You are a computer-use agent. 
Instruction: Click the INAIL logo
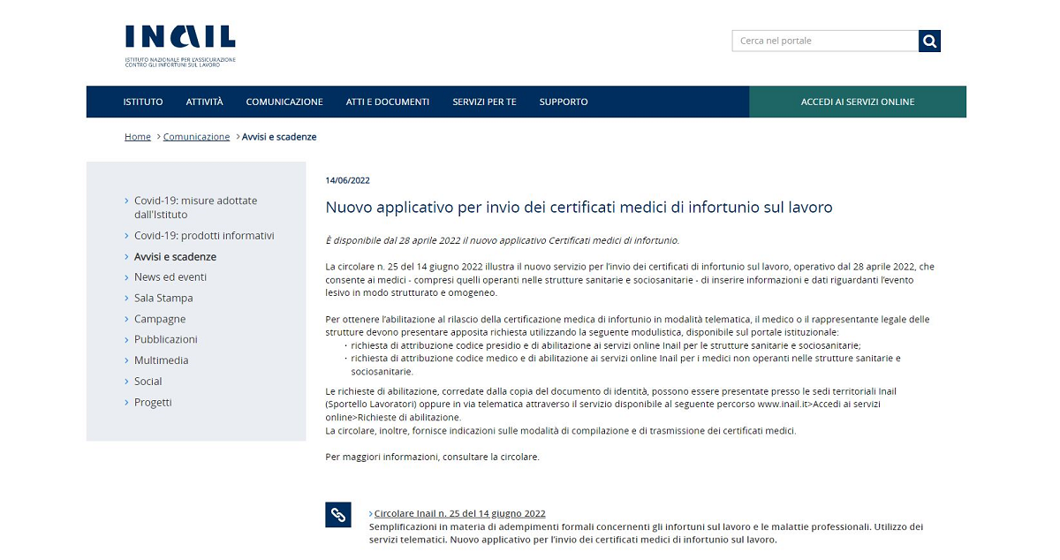pos(180,47)
